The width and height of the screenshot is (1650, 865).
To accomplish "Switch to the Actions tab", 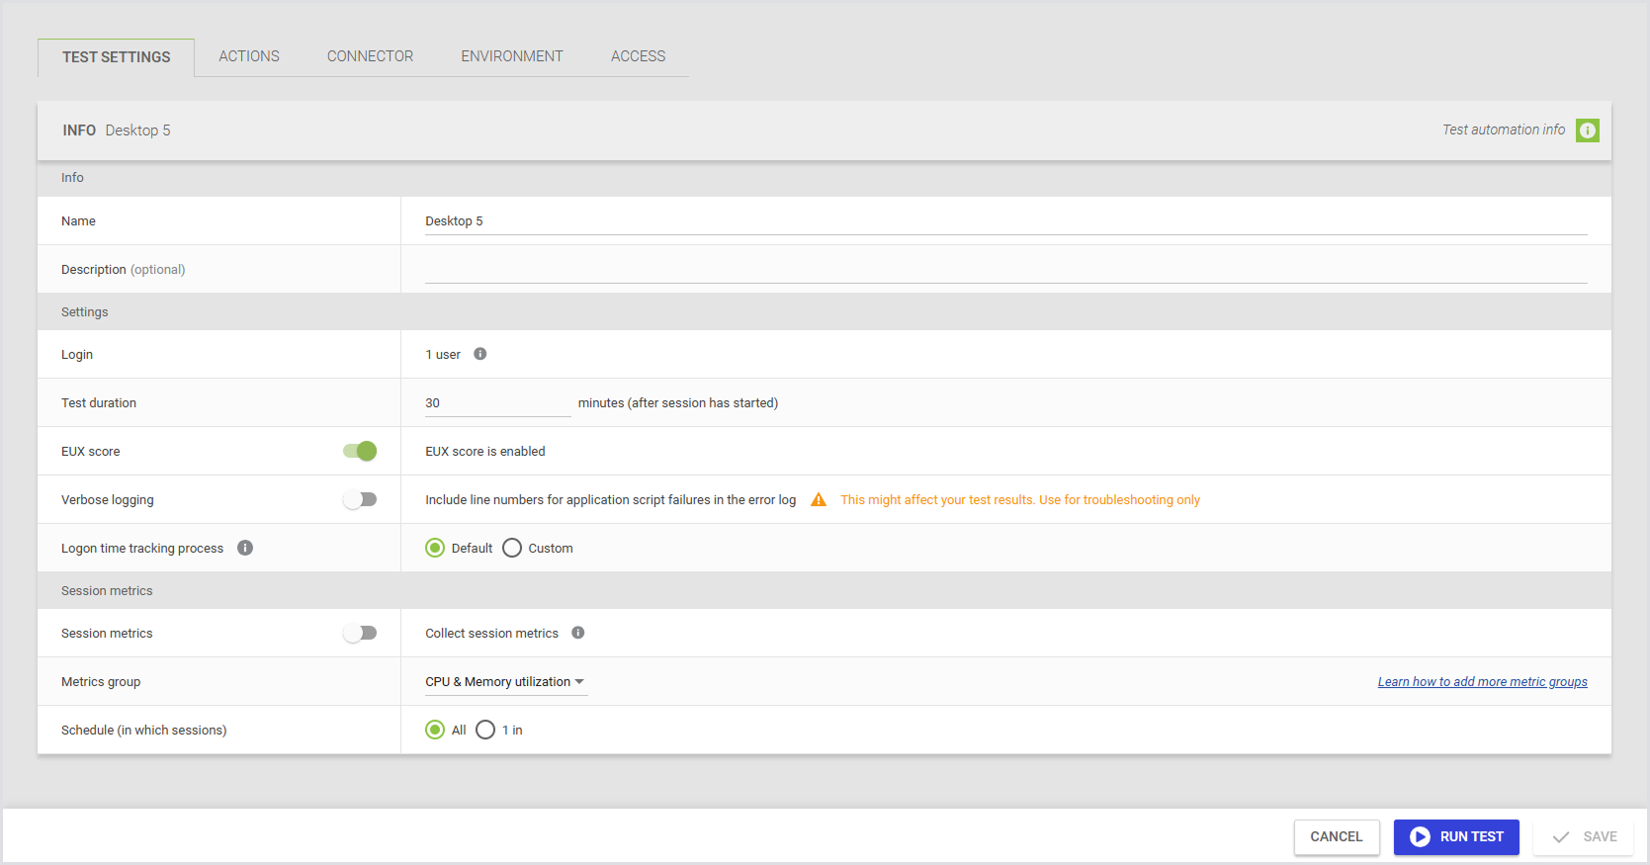I will (x=249, y=56).
